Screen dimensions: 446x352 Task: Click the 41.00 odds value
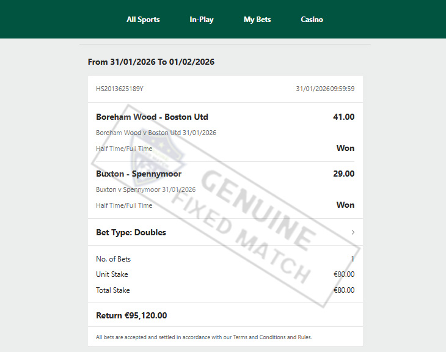[343, 117]
